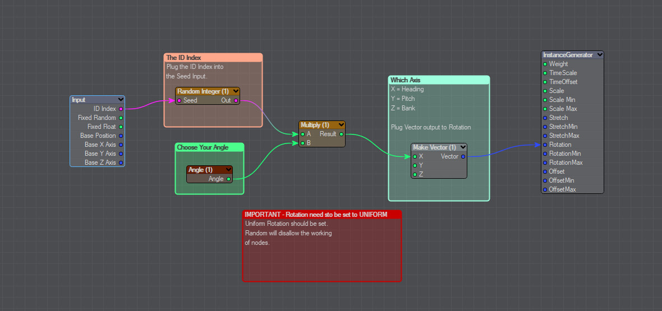662x311 pixels.
Task: Click the Multiply B input port
Action: (303, 143)
